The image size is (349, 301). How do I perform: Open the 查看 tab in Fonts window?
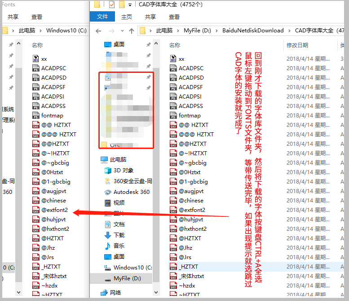37,17
